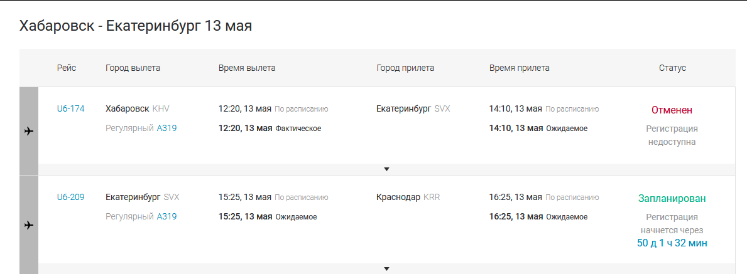Click the Отменен status label
Screen dimensions: 747x274
coord(672,110)
